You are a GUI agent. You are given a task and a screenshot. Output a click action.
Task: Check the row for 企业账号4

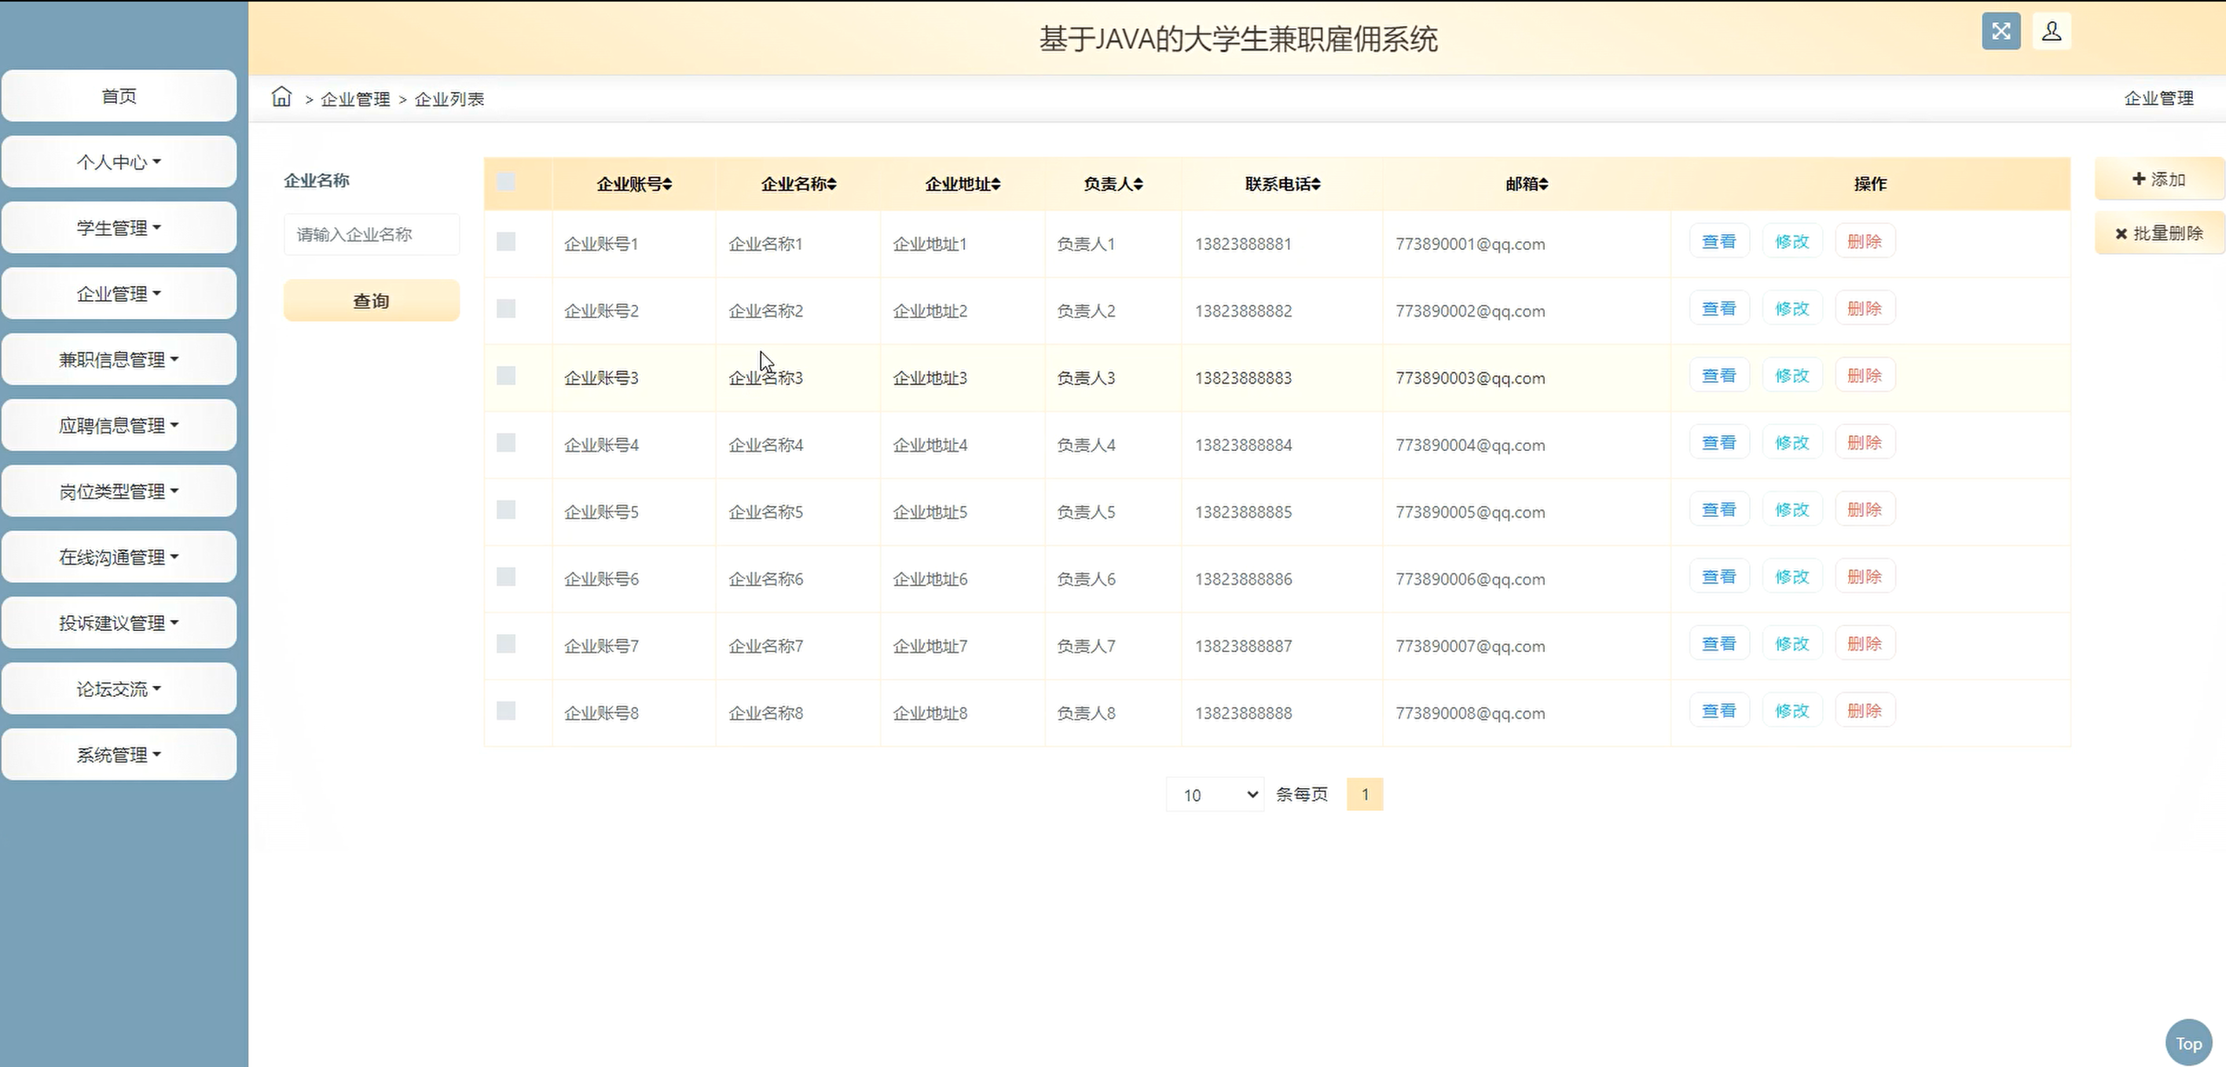click(506, 442)
